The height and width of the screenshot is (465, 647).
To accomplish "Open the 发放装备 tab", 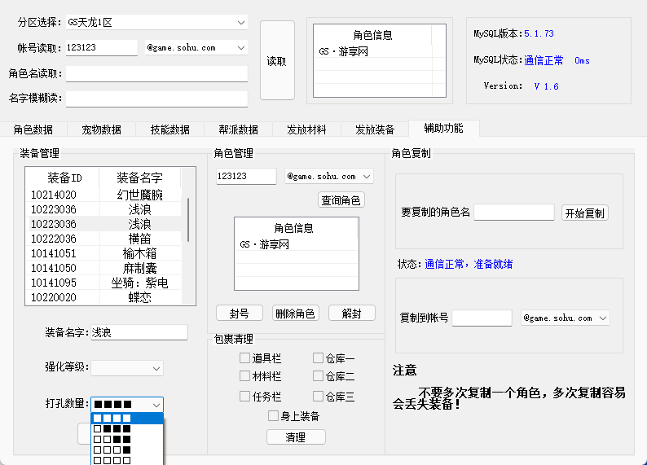I will 375,129.
